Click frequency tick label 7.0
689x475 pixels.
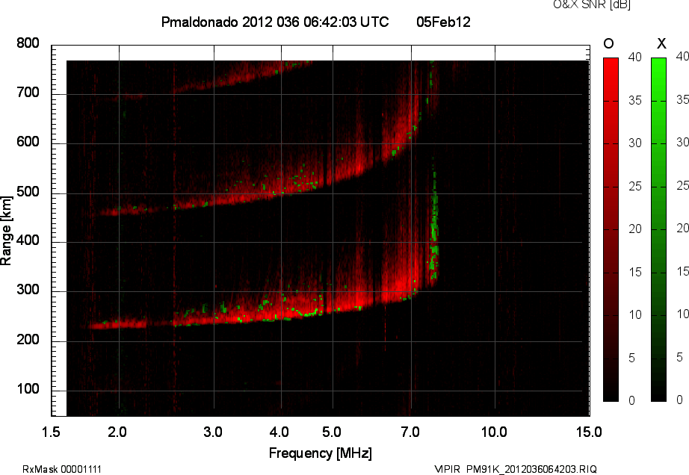(x=410, y=432)
